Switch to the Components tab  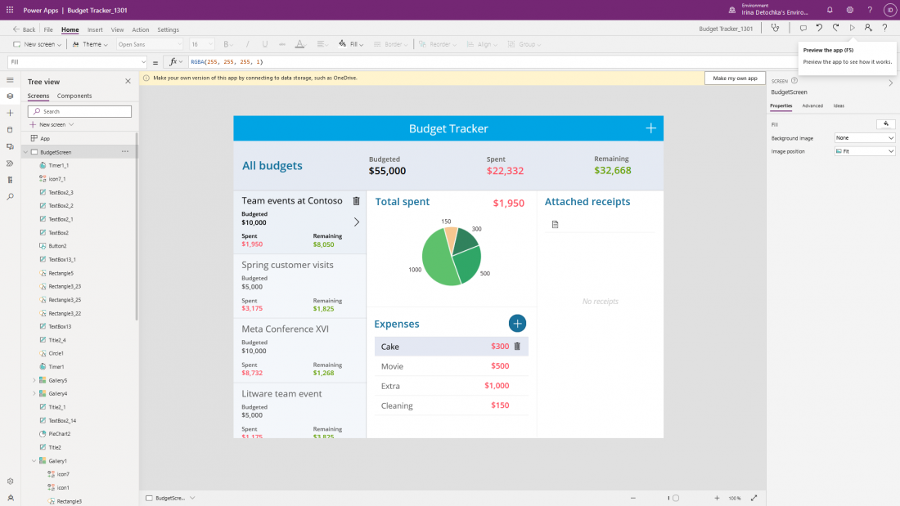click(74, 96)
